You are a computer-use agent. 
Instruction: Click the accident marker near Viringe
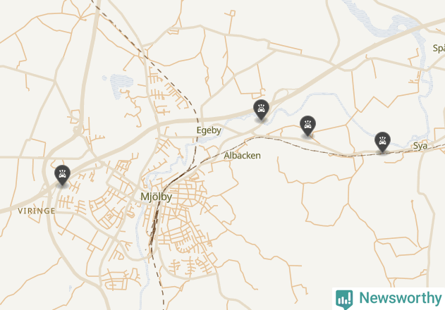coord(63,175)
